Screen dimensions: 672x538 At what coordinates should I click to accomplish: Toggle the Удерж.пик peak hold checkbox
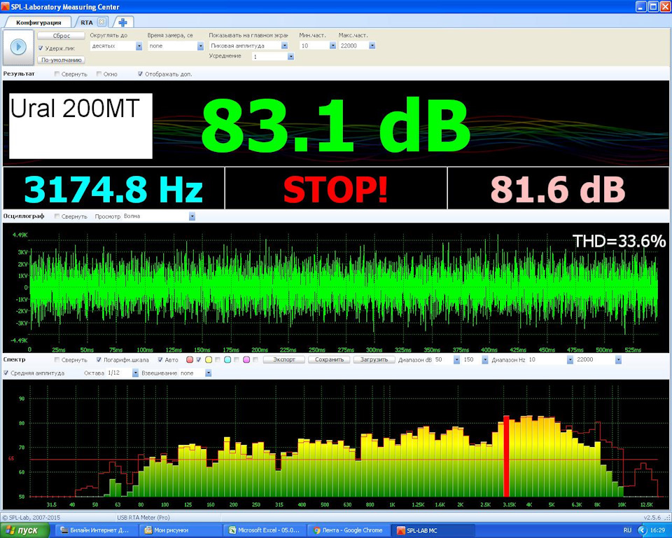41,48
